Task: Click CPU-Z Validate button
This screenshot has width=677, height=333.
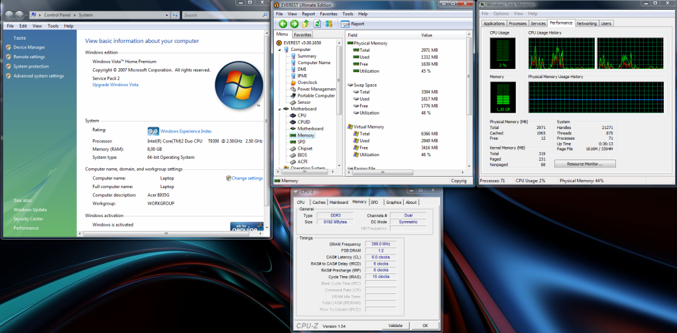Action: [x=395, y=326]
